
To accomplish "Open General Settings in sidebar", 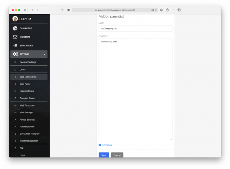I will [29, 62].
